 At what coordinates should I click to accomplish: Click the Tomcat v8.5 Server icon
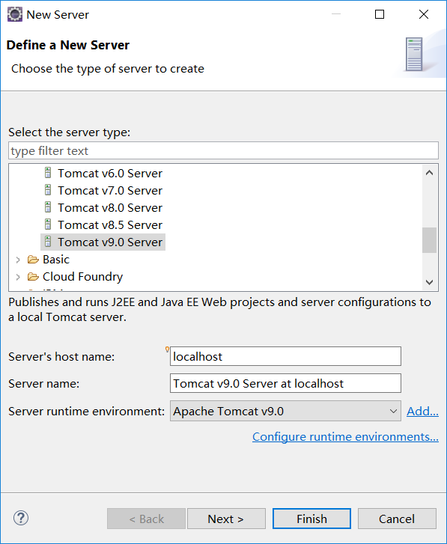(48, 224)
